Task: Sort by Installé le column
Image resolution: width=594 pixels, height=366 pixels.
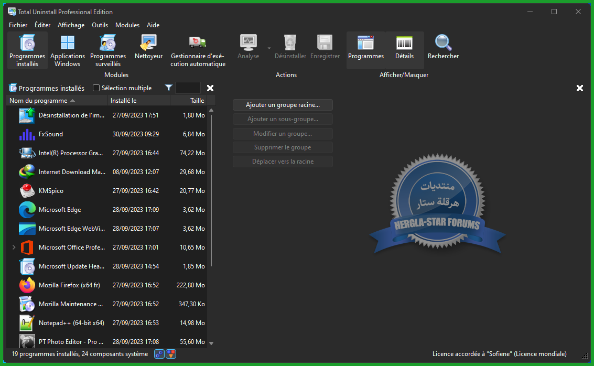Action: [x=138, y=100]
